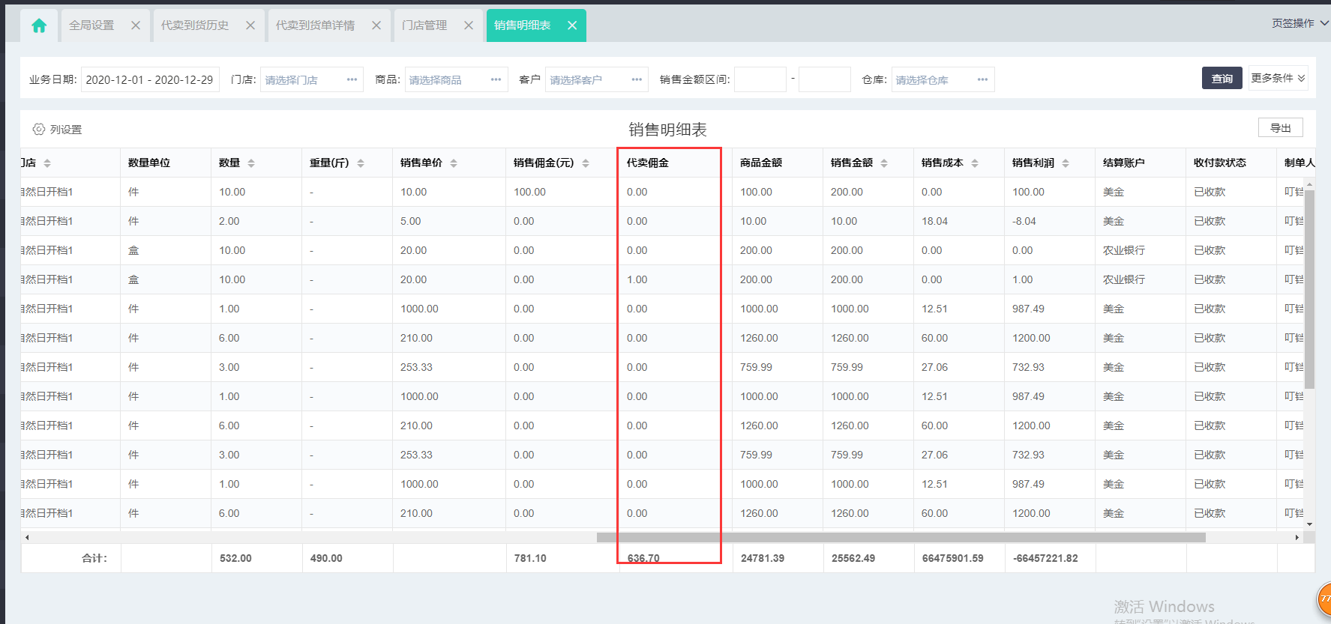Click the total 销售成本 value 66475901.59
Viewport: 1331px width, 624px height.
click(x=953, y=558)
